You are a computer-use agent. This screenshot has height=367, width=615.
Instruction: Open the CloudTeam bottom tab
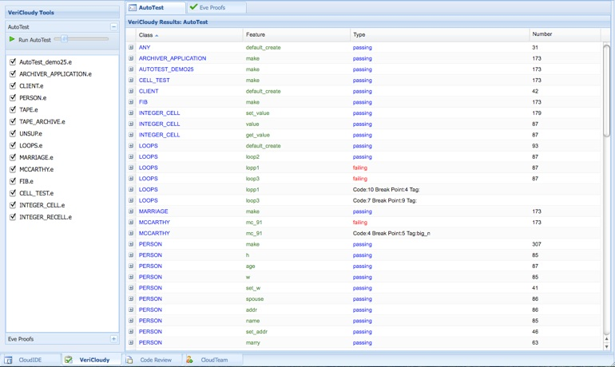tap(213, 360)
